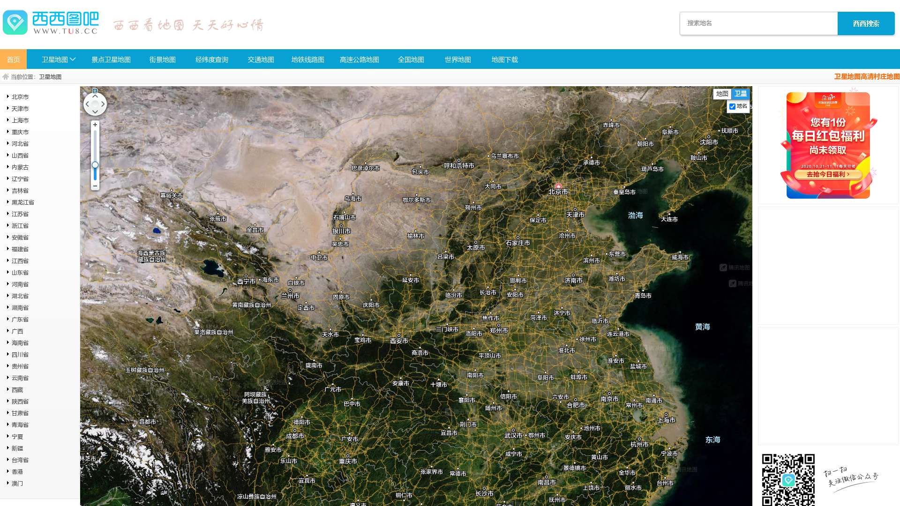Click the 渤海 sea label on map
This screenshot has width=900, height=506.
[x=636, y=216]
